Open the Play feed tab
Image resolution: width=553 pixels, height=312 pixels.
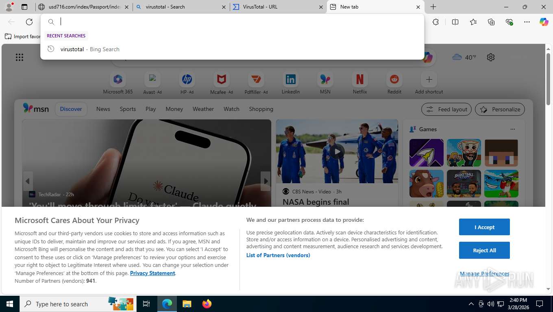[x=151, y=109]
